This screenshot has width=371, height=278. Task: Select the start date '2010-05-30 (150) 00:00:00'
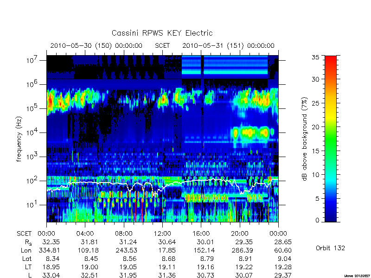click(96, 45)
